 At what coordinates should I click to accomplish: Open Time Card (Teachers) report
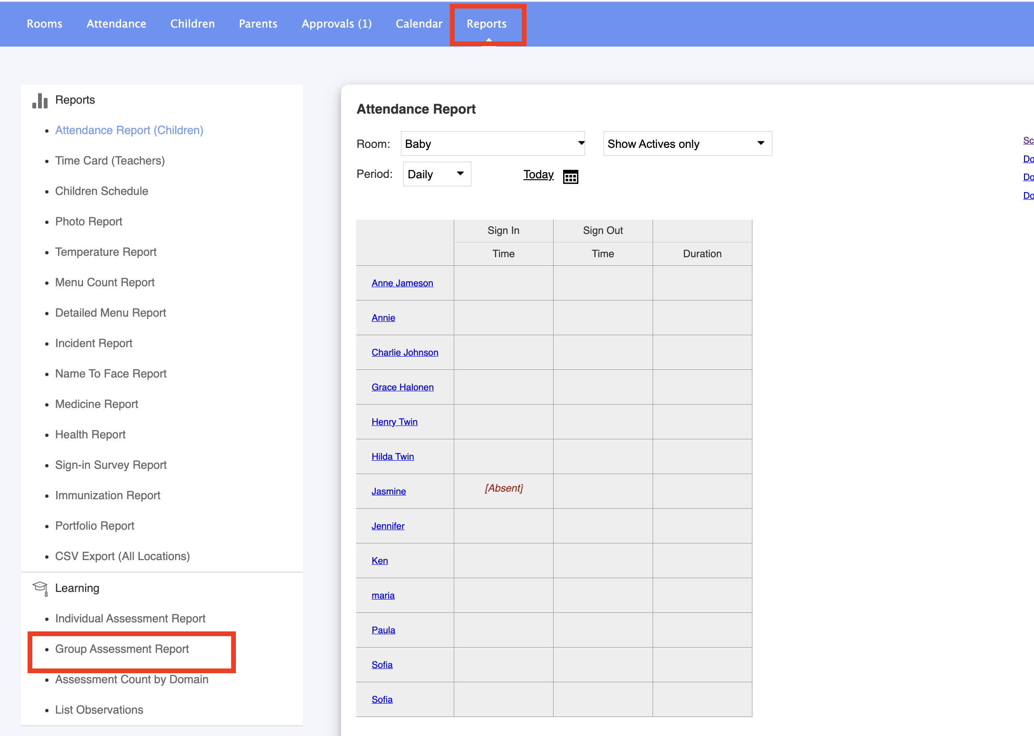coord(110,161)
